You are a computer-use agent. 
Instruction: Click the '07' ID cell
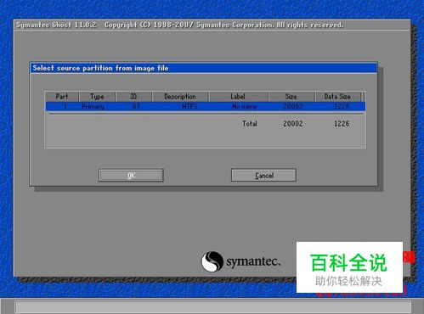[136, 106]
